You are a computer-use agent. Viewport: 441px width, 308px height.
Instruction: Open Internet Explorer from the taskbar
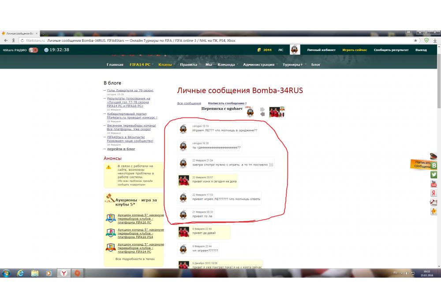[20, 273]
